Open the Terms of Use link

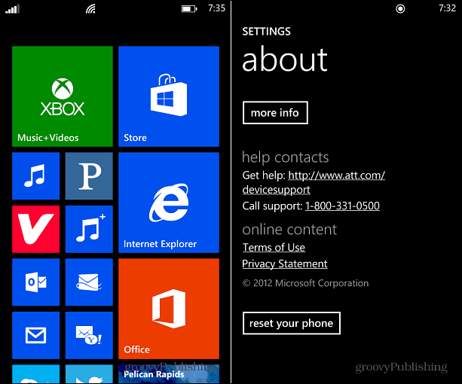point(274,248)
